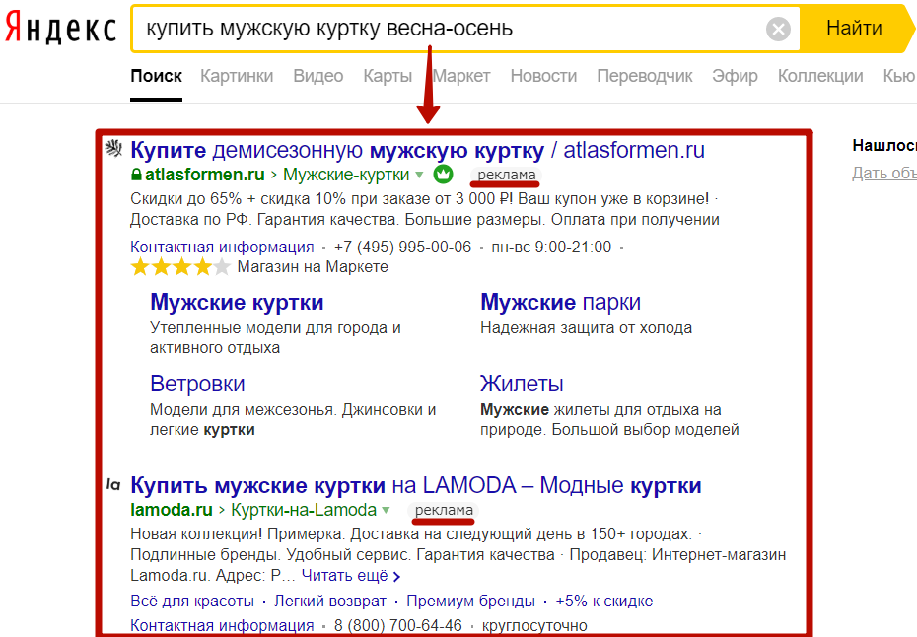Open the +5% к скидке link

pyautogui.click(x=603, y=602)
